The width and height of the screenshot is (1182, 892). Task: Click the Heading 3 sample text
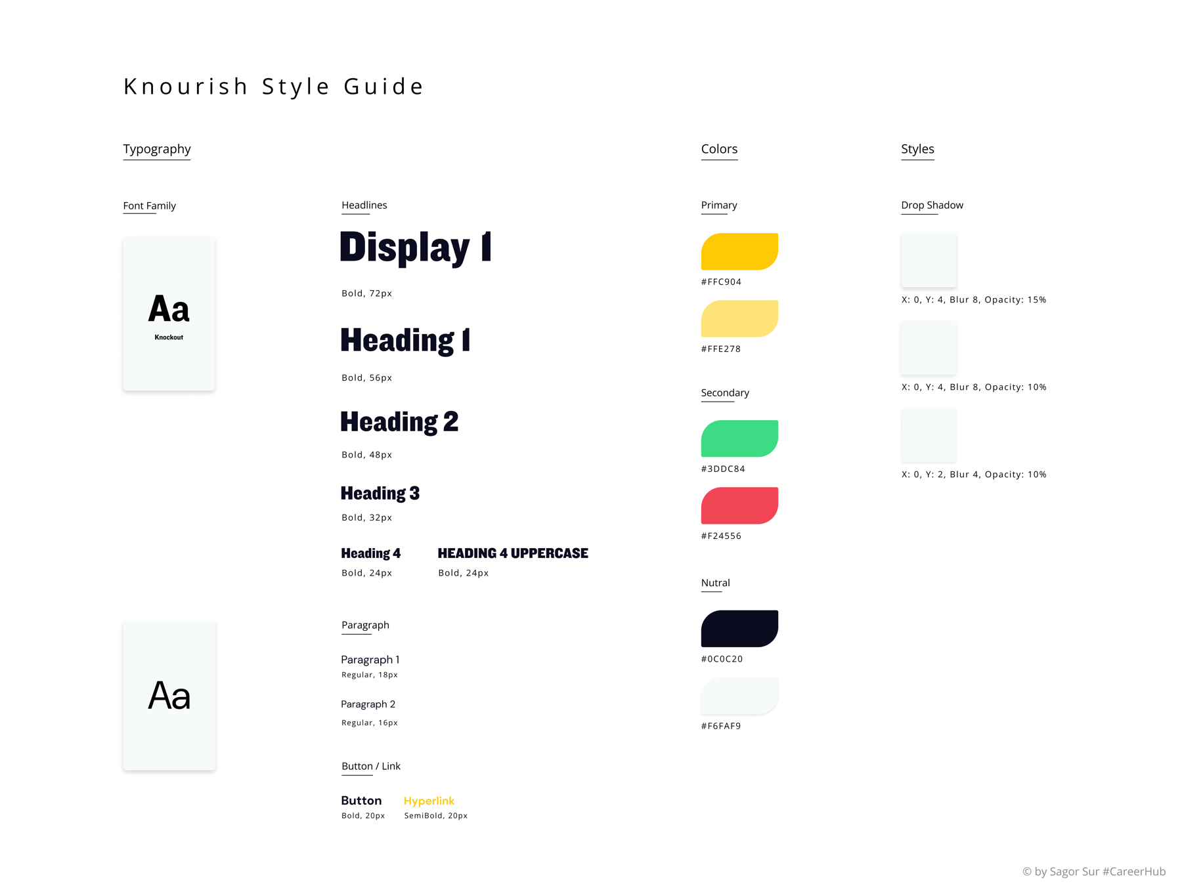click(x=380, y=493)
